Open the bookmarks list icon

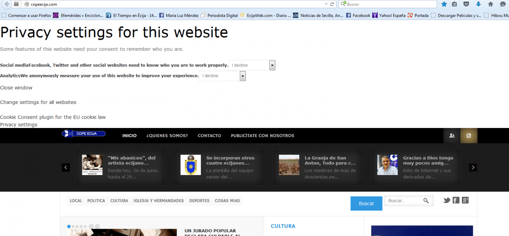[454, 4]
